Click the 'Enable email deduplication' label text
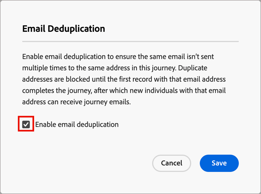This screenshot has height=194, width=261. 77,124
